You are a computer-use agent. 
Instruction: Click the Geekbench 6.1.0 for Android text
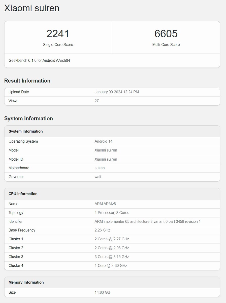[39, 61]
